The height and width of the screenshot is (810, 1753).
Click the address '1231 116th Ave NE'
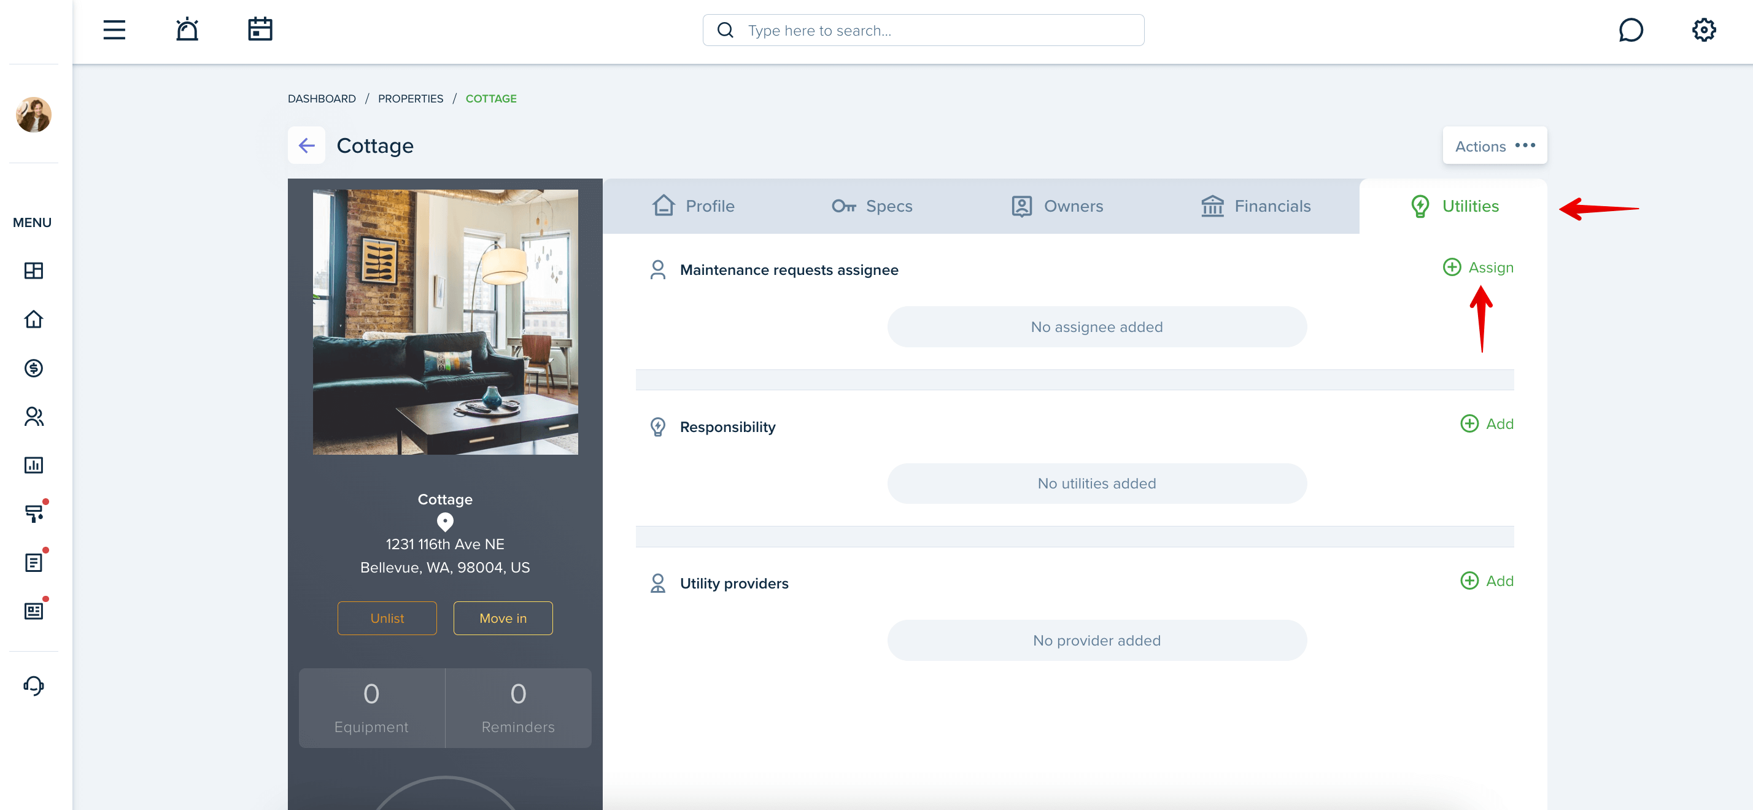tap(445, 544)
